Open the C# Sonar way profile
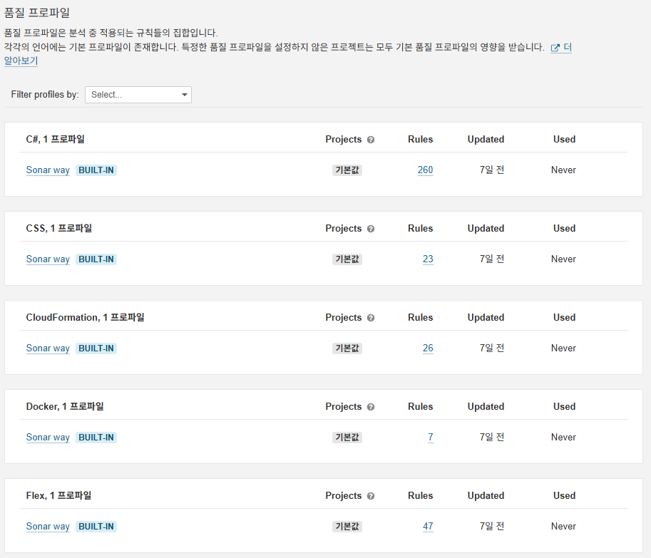Screen dimensions: 651x558 click(48, 170)
